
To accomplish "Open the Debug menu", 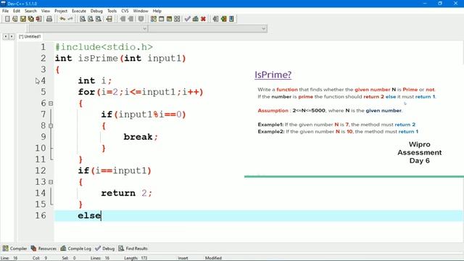I will point(96,11).
